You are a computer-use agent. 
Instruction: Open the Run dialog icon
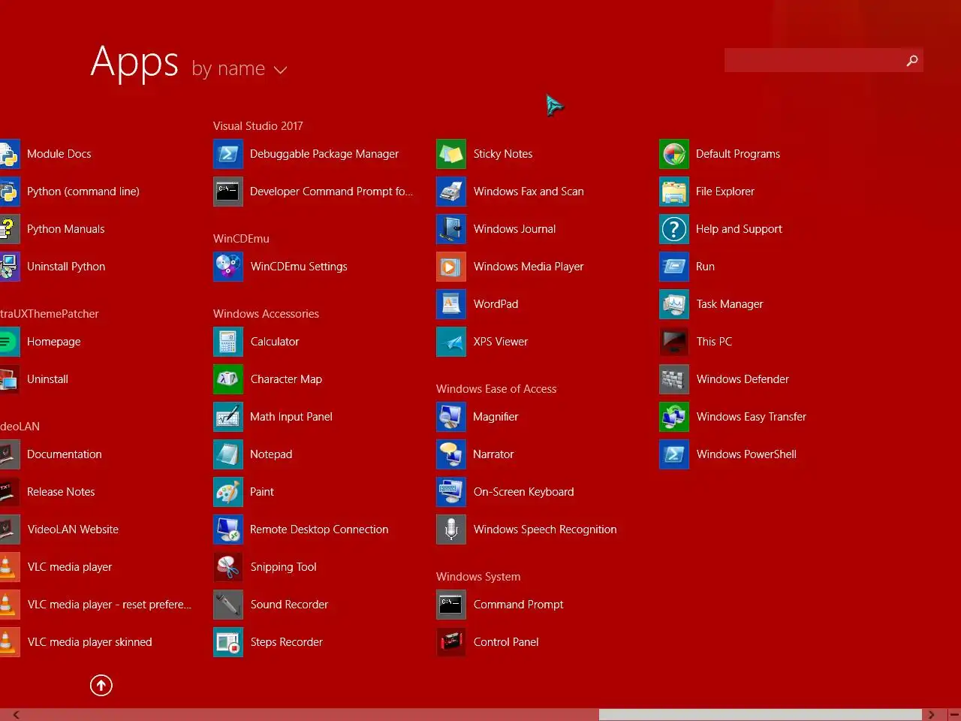[674, 267]
